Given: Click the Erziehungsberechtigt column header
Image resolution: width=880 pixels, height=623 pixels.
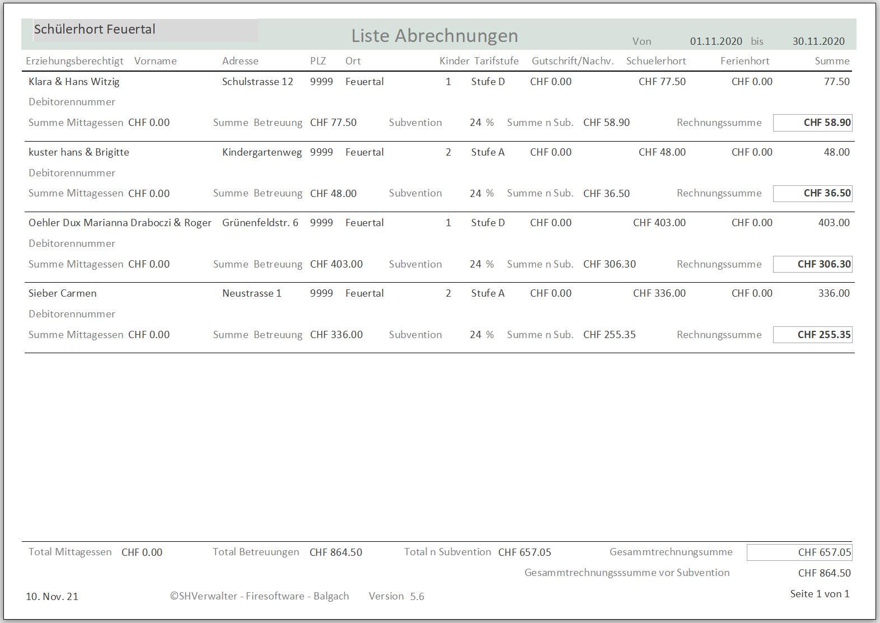Looking at the screenshot, I should 74,61.
